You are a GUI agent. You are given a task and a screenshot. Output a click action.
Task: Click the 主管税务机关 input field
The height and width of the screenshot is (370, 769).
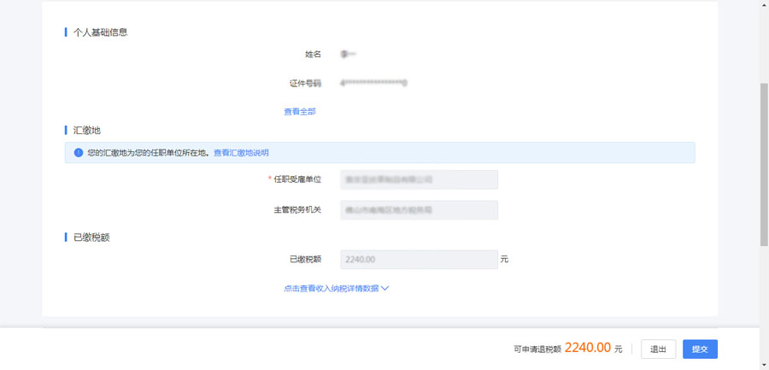pyautogui.click(x=419, y=210)
